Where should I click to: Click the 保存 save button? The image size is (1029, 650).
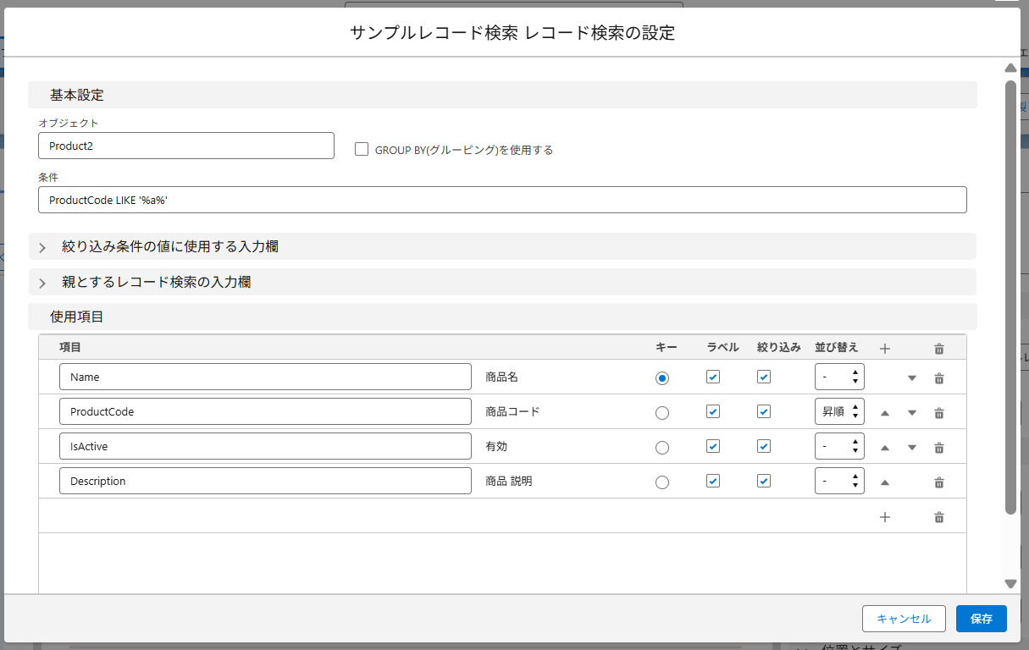[981, 619]
